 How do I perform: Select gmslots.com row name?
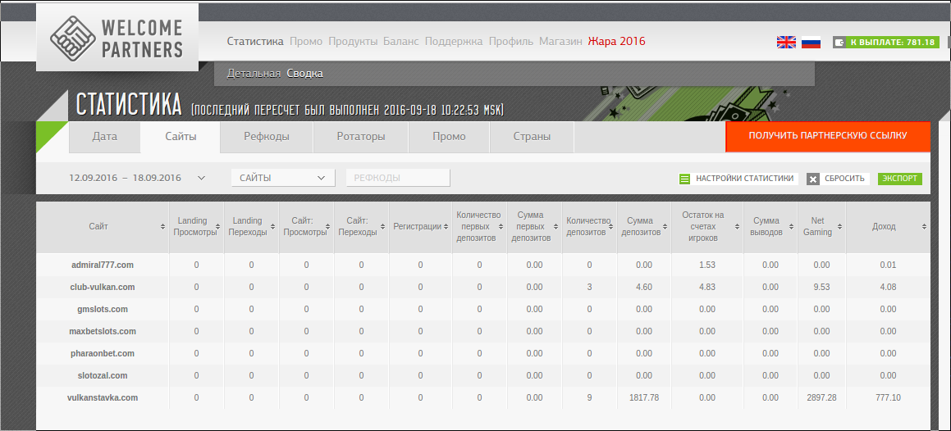point(103,310)
